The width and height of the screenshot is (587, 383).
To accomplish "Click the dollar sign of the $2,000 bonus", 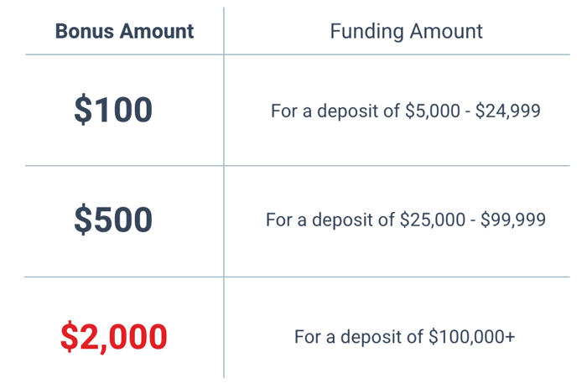I will pyautogui.click(x=69, y=337).
